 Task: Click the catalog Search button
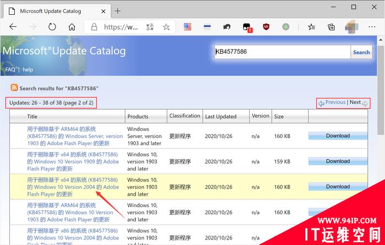[361, 52]
